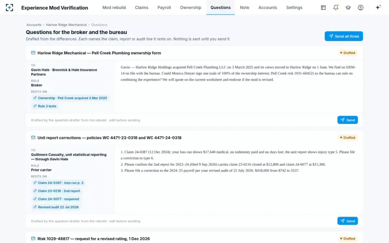Send the Pell Creek ownership form question
The image size is (389, 243).
[x=348, y=120]
